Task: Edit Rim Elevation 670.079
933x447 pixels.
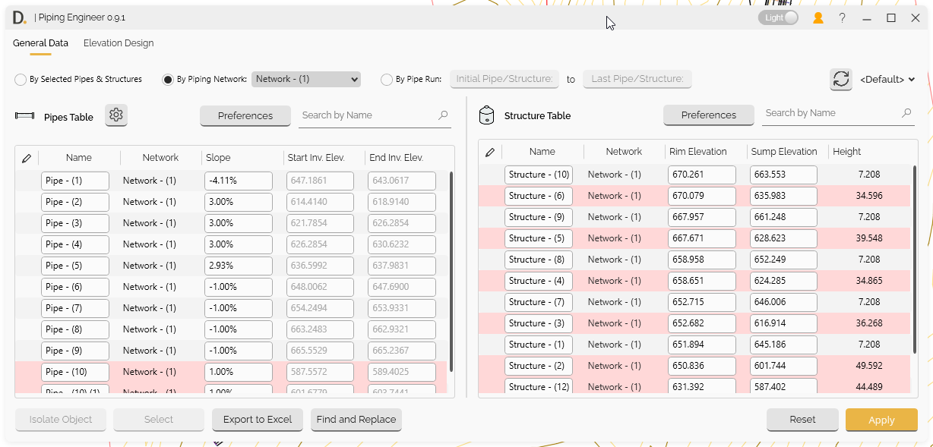Action: (x=702, y=196)
